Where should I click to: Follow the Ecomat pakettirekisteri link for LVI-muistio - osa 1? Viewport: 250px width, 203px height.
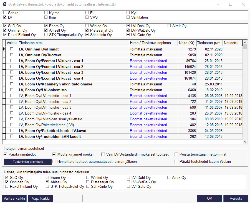[x=148, y=96]
